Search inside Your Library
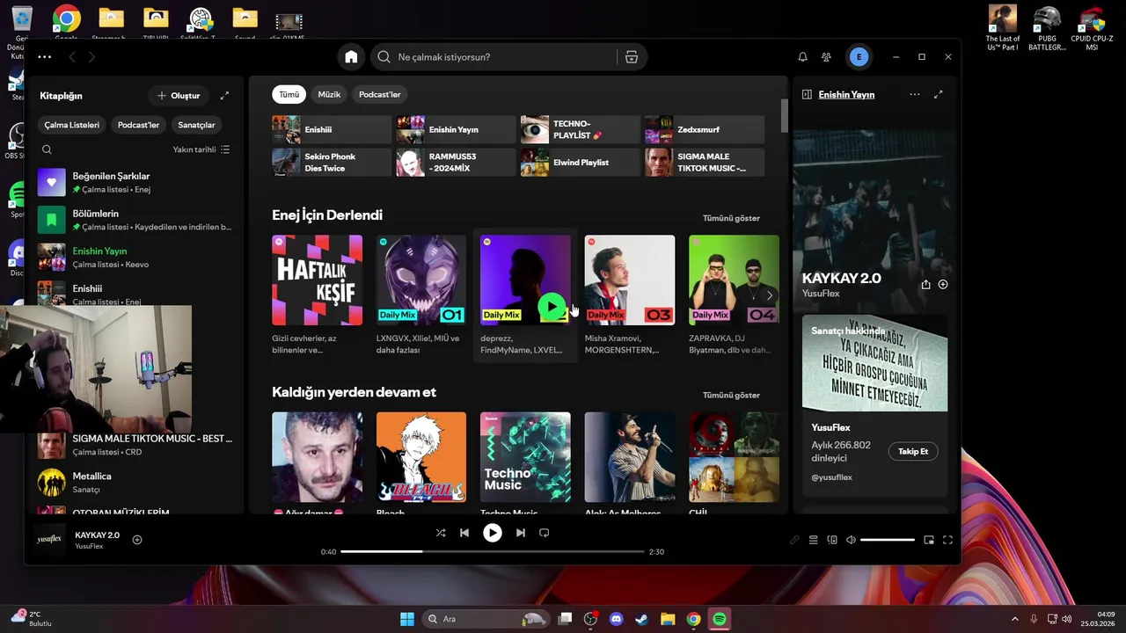The height and width of the screenshot is (633, 1126). pyautogui.click(x=48, y=149)
